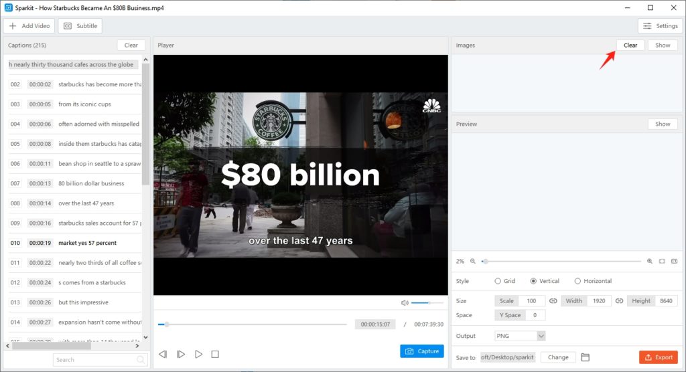The image size is (686, 372).
Task: Play the video
Action: point(198,354)
